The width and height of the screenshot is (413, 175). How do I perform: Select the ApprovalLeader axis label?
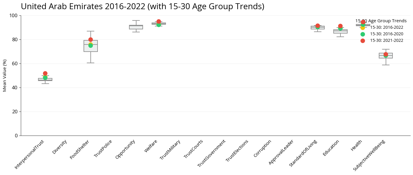[281, 152]
